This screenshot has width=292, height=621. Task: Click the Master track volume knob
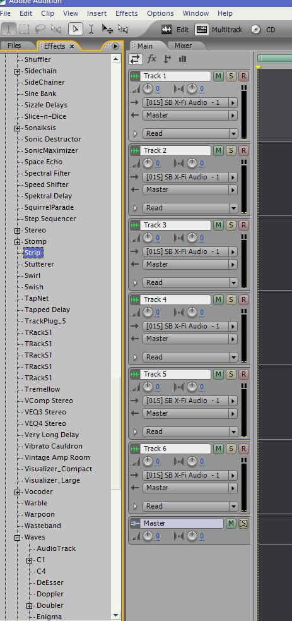(148, 536)
